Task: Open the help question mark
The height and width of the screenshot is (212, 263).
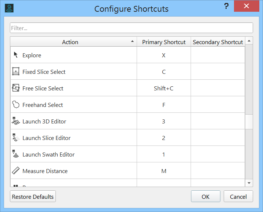Action: click(226, 6)
